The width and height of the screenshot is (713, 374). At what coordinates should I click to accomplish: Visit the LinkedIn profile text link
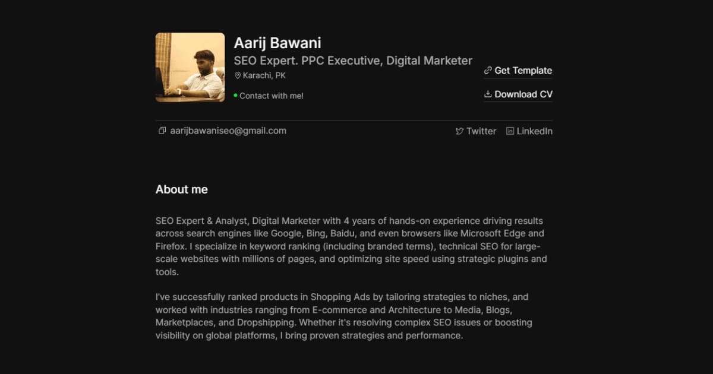coord(534,131)
